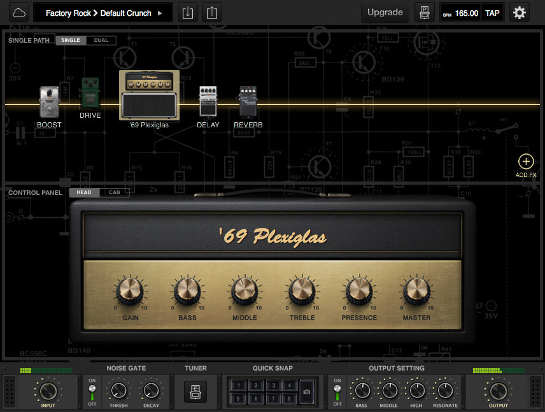Image resolution: width=545 pixels, height=412 pixels.
Task: Select Quick Snap slot 3
Action: 273,385
